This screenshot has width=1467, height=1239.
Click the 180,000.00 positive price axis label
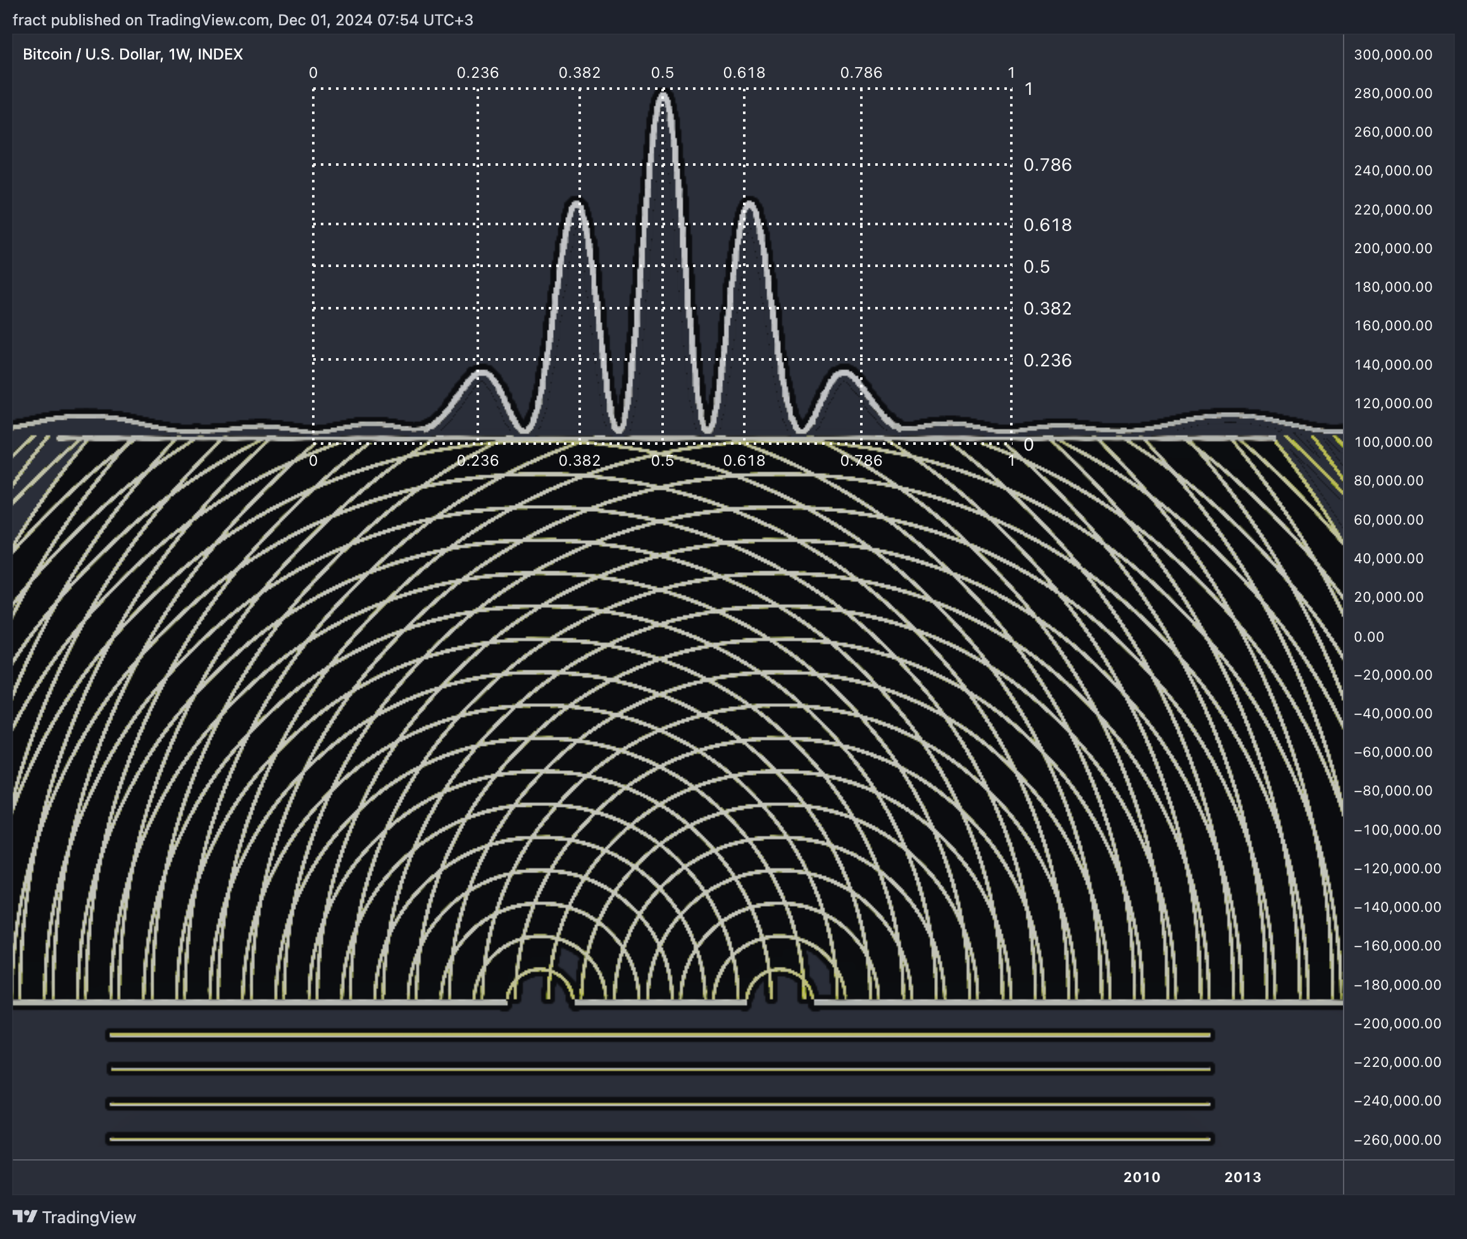coord(1393,287)
